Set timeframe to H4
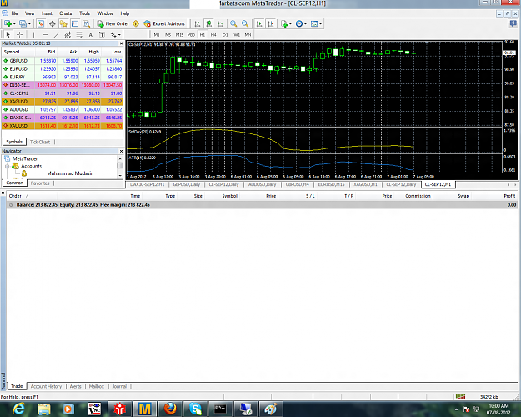 pos(213,34)
